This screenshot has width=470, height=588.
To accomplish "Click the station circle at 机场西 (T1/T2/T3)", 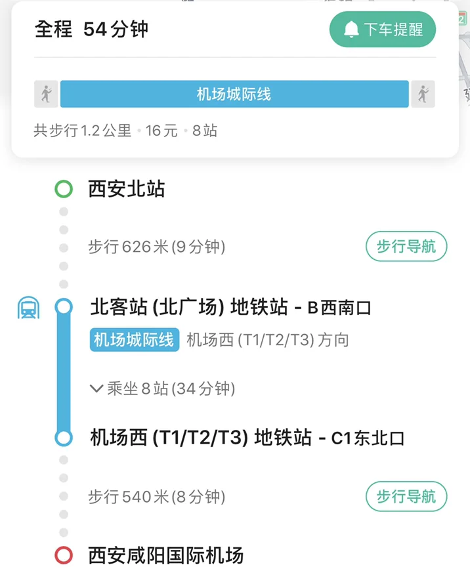I will tap(62, 436).
